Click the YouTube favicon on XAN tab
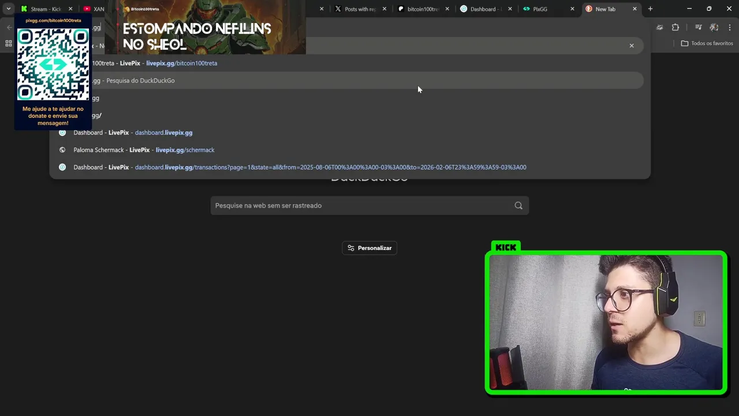This screenshot has height=416, width=739. (87, 9)
